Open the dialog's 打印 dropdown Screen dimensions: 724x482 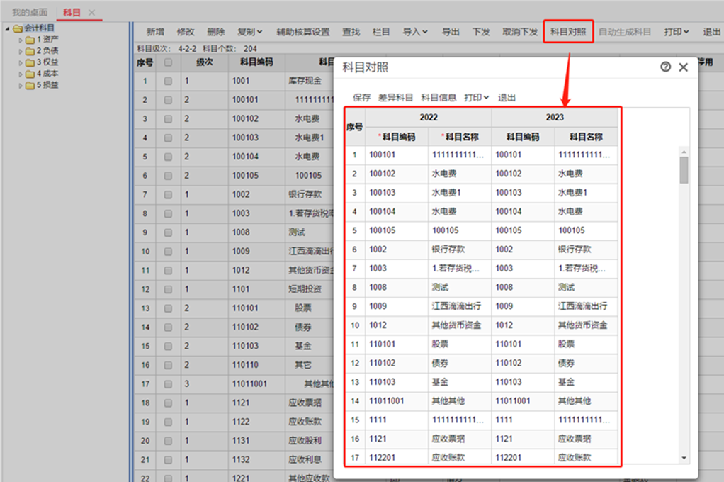point(476,98)
